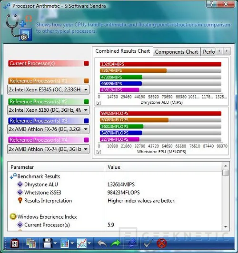Click the checkmark OK icon
238x253 pixels.
[x=148, y=243]
